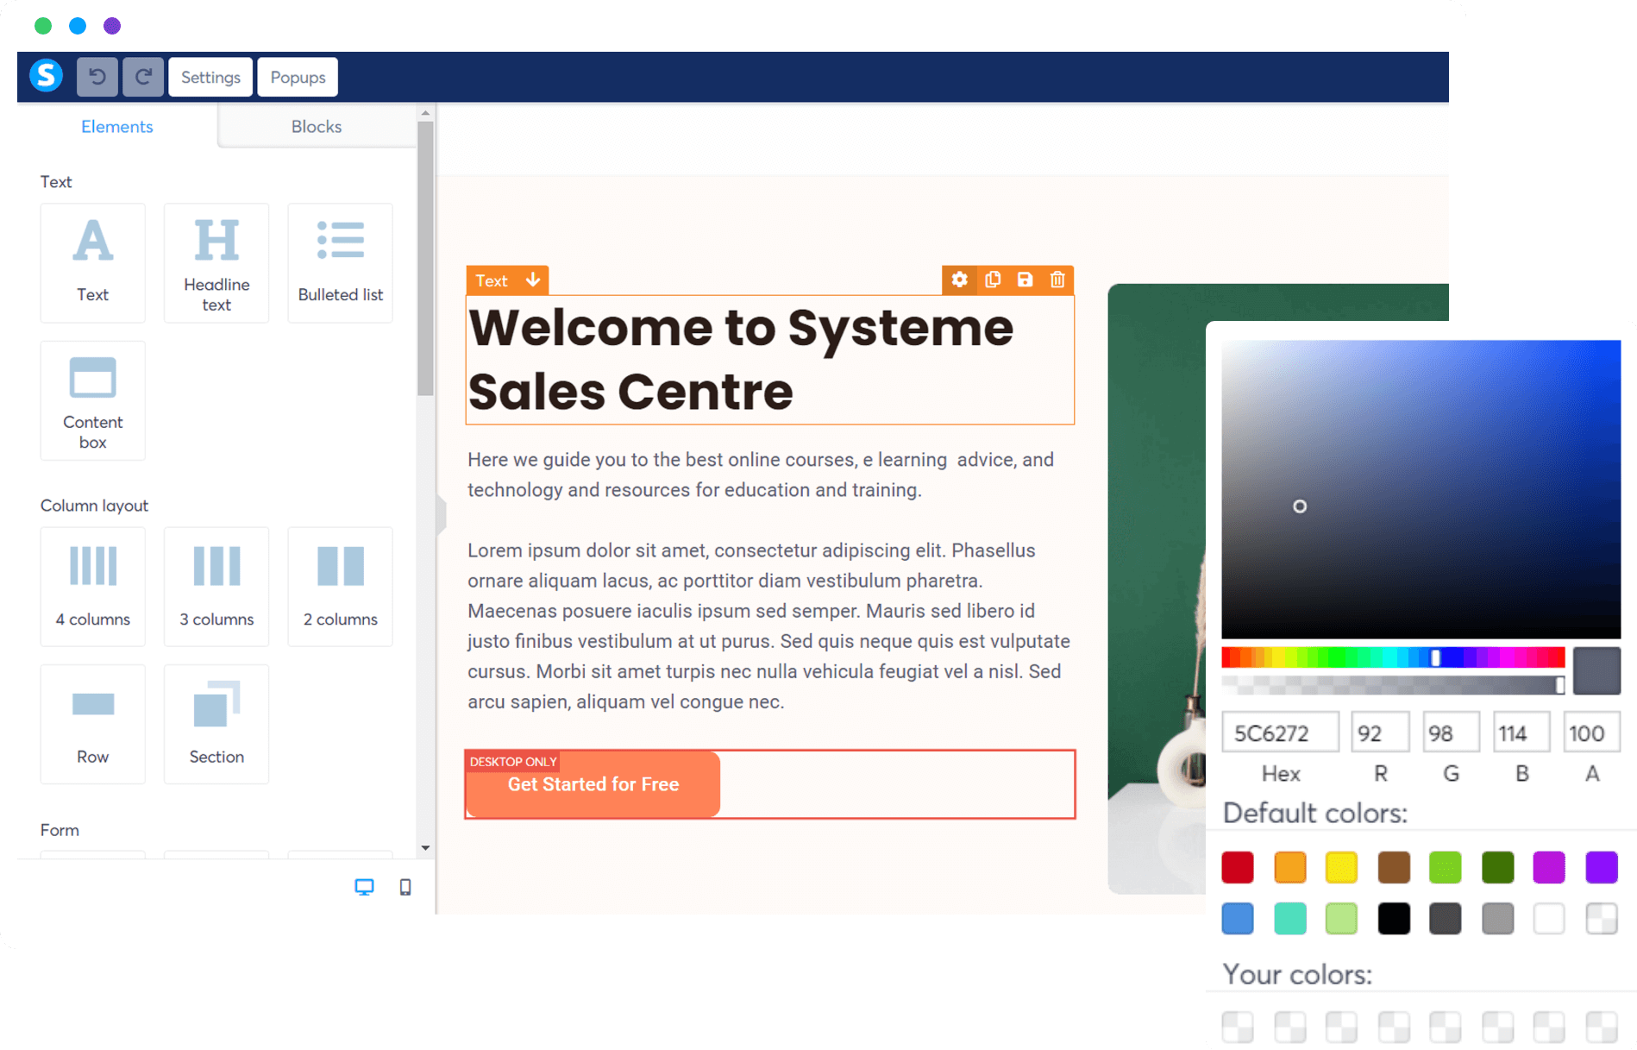This screenshot has width=1637, height=1050.
Task: Click the Undo arrow icon
Action: (97, 76)
